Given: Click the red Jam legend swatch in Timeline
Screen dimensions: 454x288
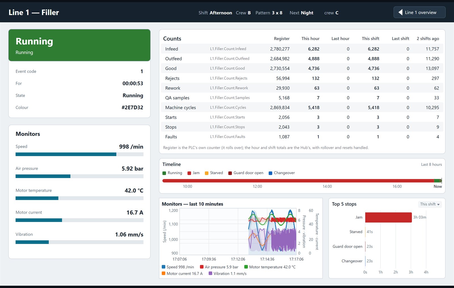Looking at the screenshot, I should 189,173.
